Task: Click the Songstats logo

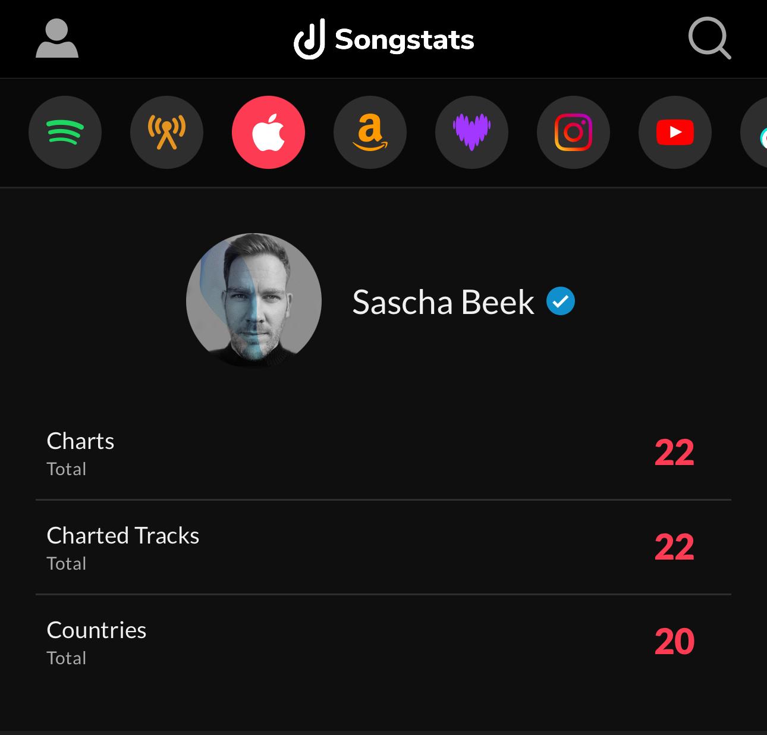Action: [x=384, y=39]
